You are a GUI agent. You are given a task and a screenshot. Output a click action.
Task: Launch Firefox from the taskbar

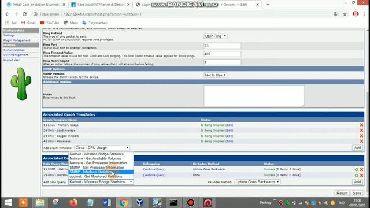click(x=73, y=203)
